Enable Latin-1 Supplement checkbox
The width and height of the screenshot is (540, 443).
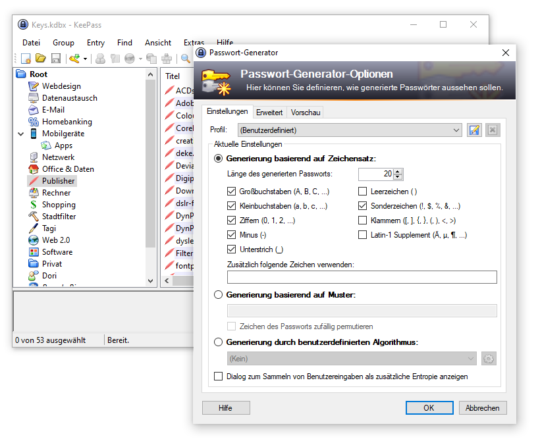[362, 235]
